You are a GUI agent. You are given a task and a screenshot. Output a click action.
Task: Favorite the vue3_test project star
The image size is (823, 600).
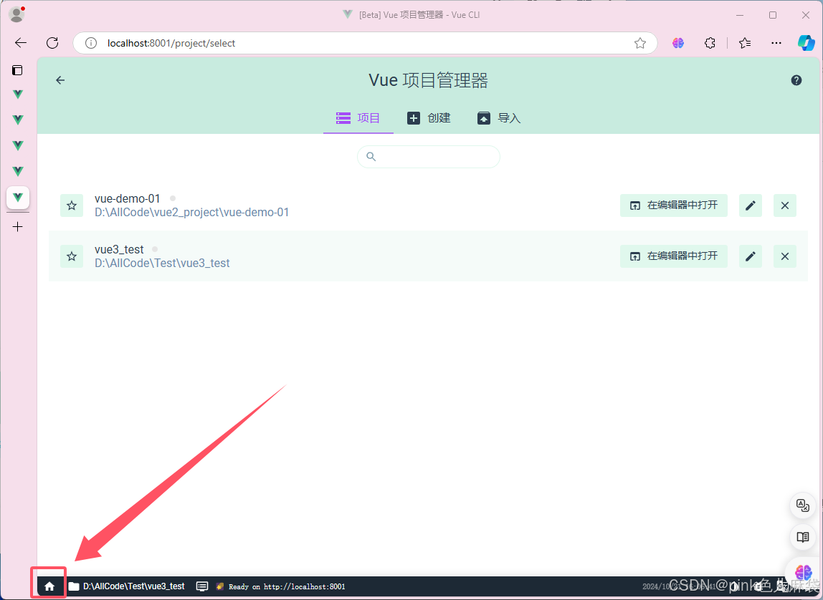pos(72,256)
